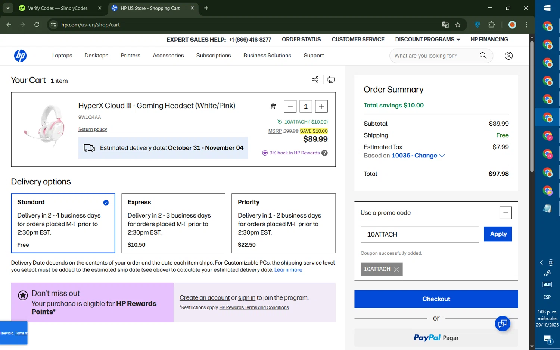This screenshot has height=350, width=560.
Task: Click the blue Checkout button
Action: tap(436, 299)
